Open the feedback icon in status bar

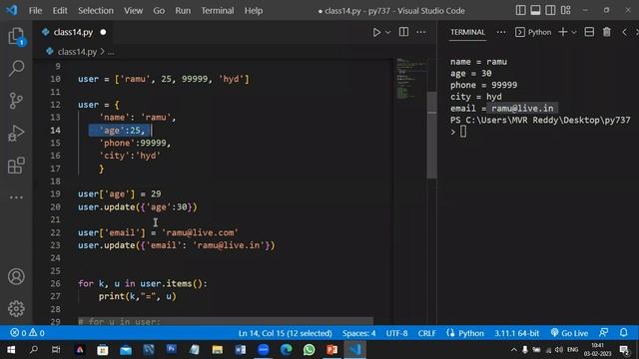603,333
